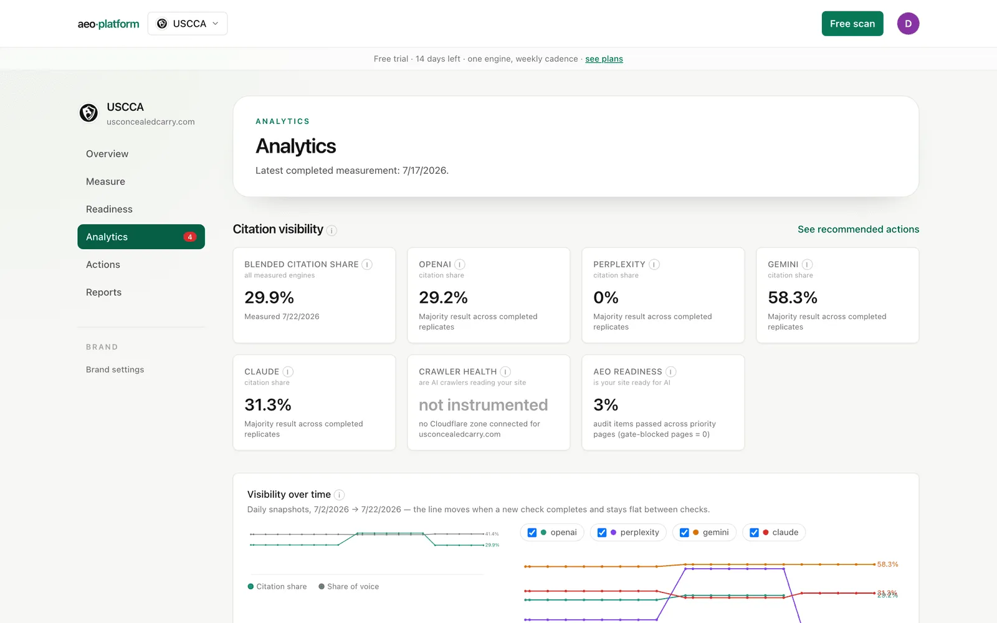Screen dimensions: 997x623
Task: Show info icon next to GEMINI
Action: pyautogui.click(x=807, y=265)
